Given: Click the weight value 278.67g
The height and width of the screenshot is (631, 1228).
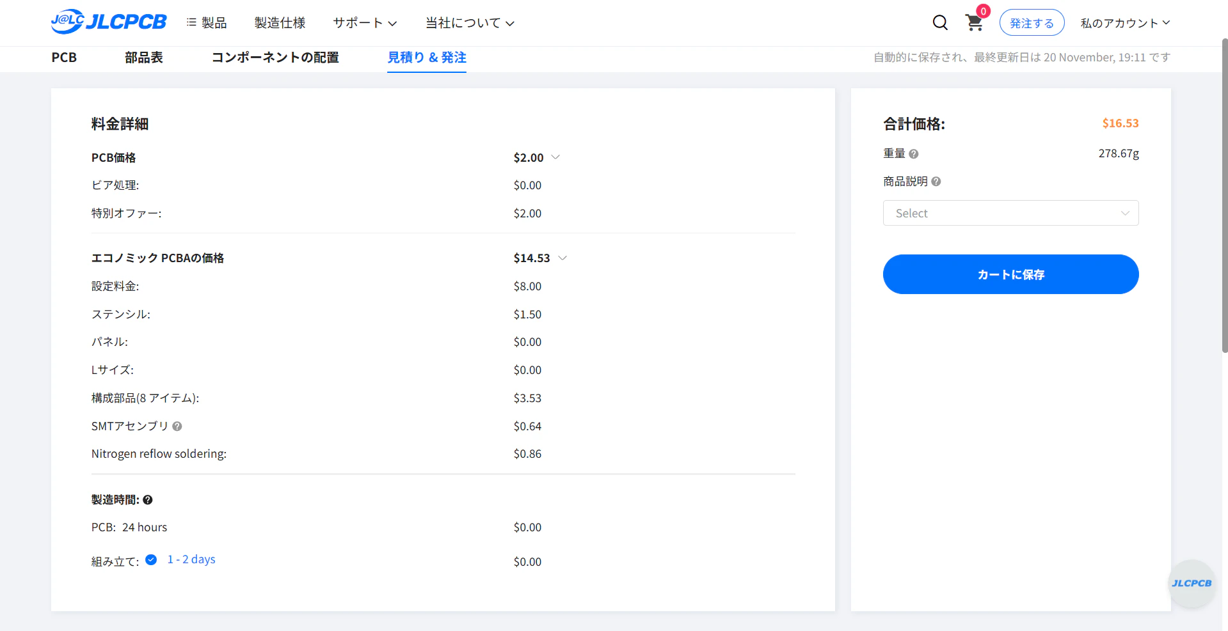Looking at the screenshot, I should (x=1119, y=153).
